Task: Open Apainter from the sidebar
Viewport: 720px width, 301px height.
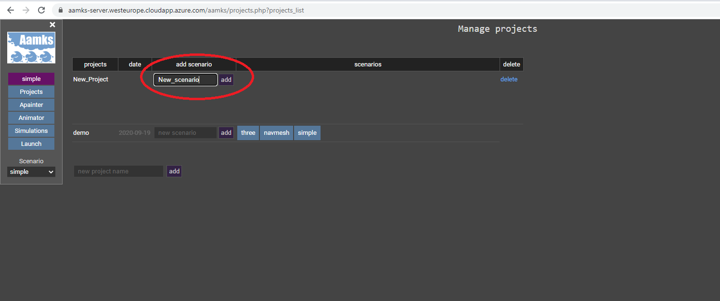Action: pyautogui.click(x=31, y=105)
